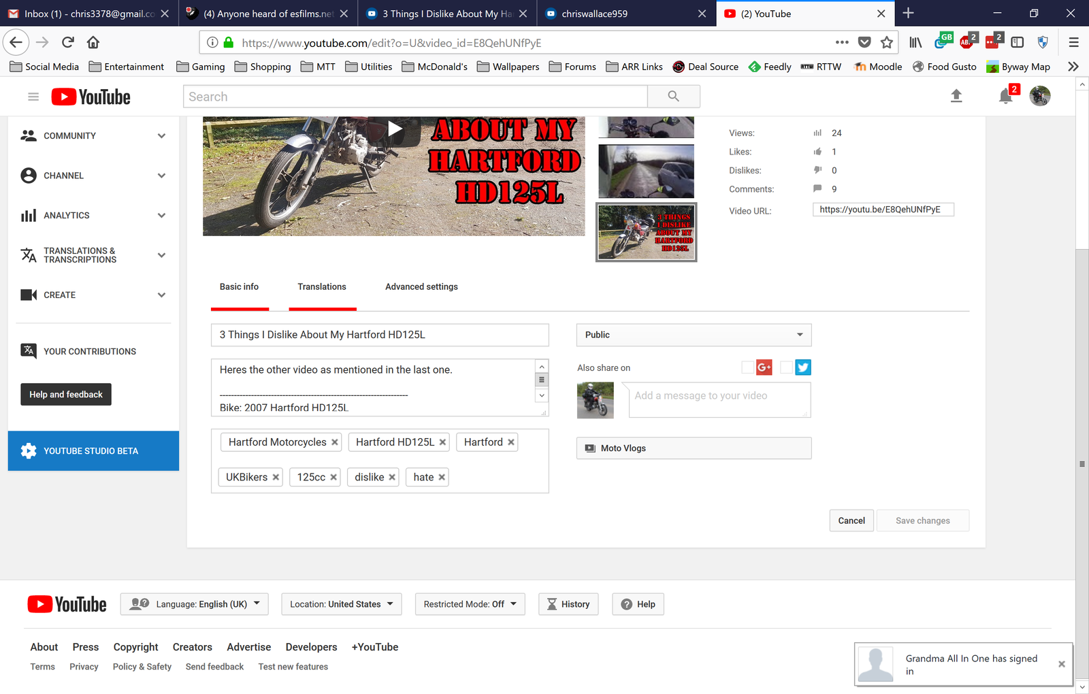Remove the 'hate' tag
Viewport: 1089px width, 694px height.
442,478
